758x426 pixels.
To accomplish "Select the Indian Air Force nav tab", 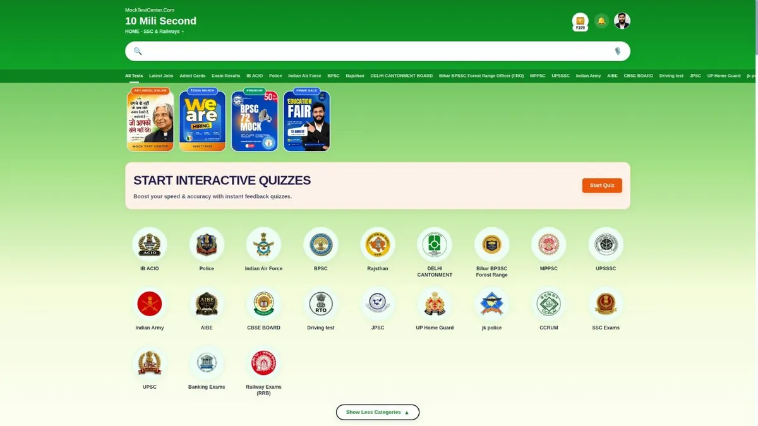I will pyautogui.click(x=304, y=76).
